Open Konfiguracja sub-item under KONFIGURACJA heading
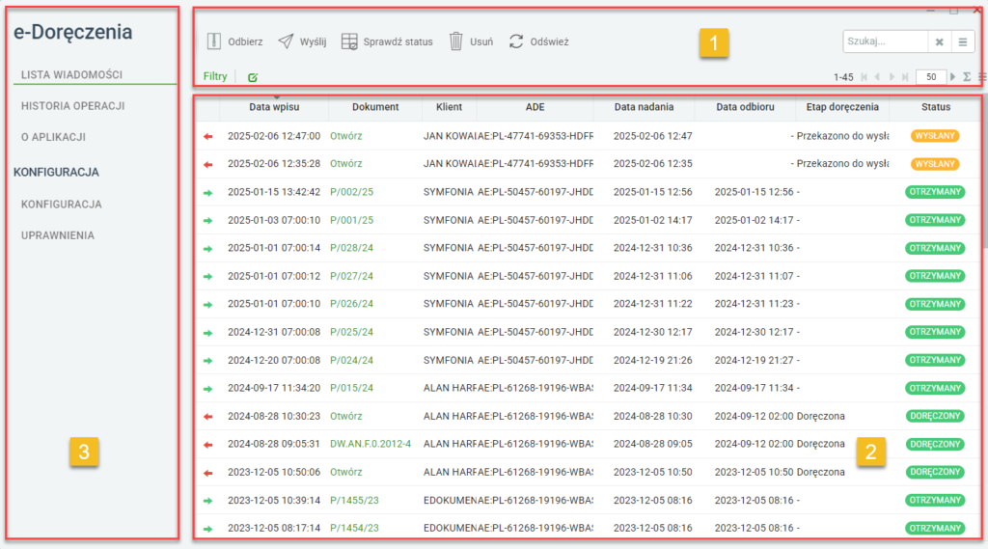This screenshot has height=549, width=988. 62,205
